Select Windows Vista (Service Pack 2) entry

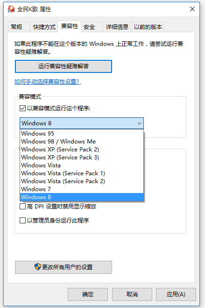coord(82,181)
